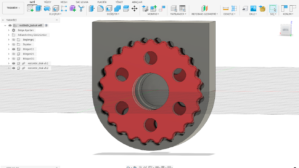Hide the redüktör_kabuk v45 root component
Screen dimensions: 299x168
[x=10, y=25]
